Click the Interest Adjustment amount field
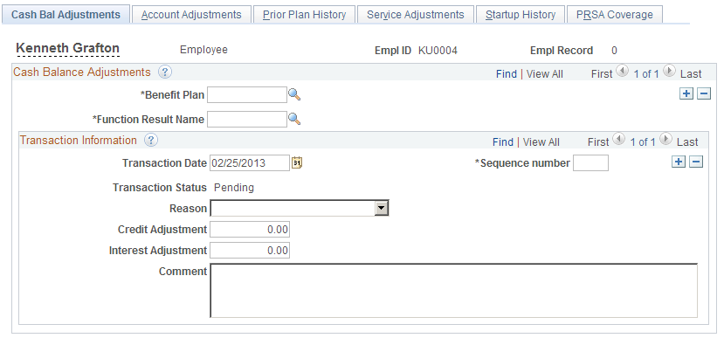Viewport: 724px width, 338px height. [x=250, y=251]
